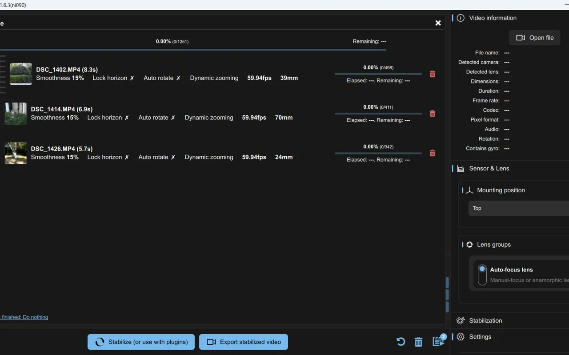Click the blue trash icon to clear the queue

pos(418,342)
